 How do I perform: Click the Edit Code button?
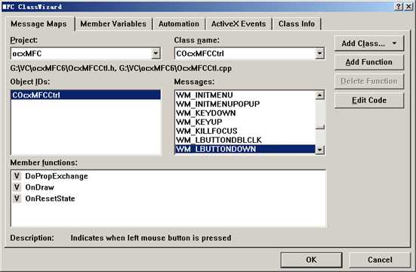[369, 100]
